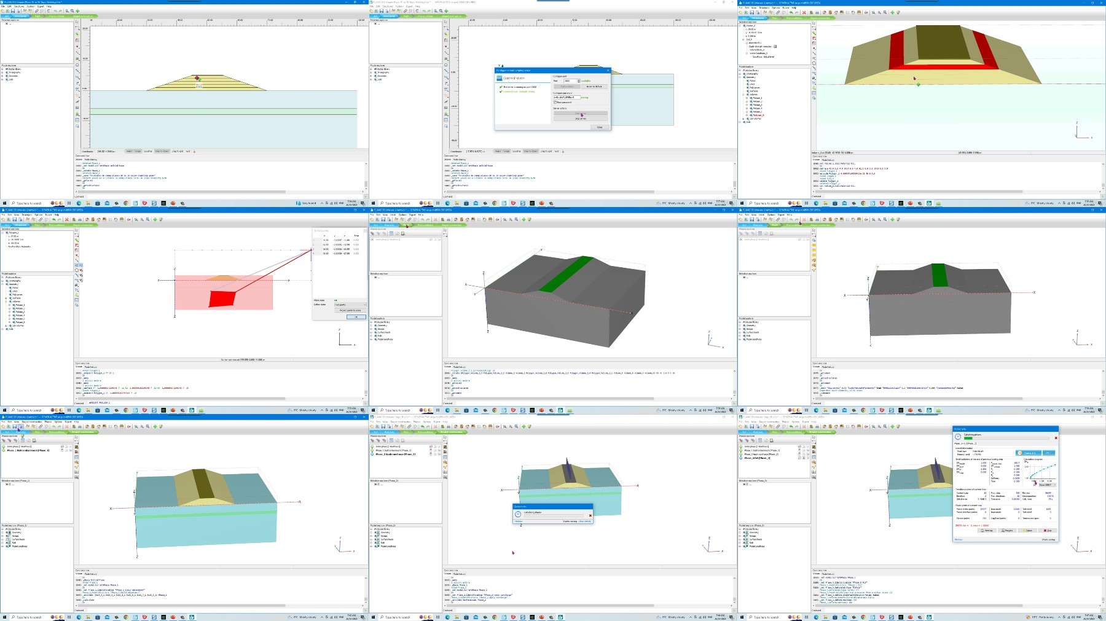Expand Model conditions node in Phase_3 window
The height and width of the screenshot is (621, 1106).
[740, 546]
